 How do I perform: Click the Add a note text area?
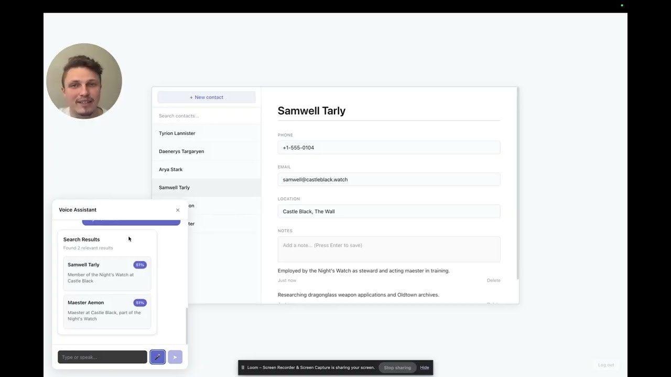pos(389,249)
